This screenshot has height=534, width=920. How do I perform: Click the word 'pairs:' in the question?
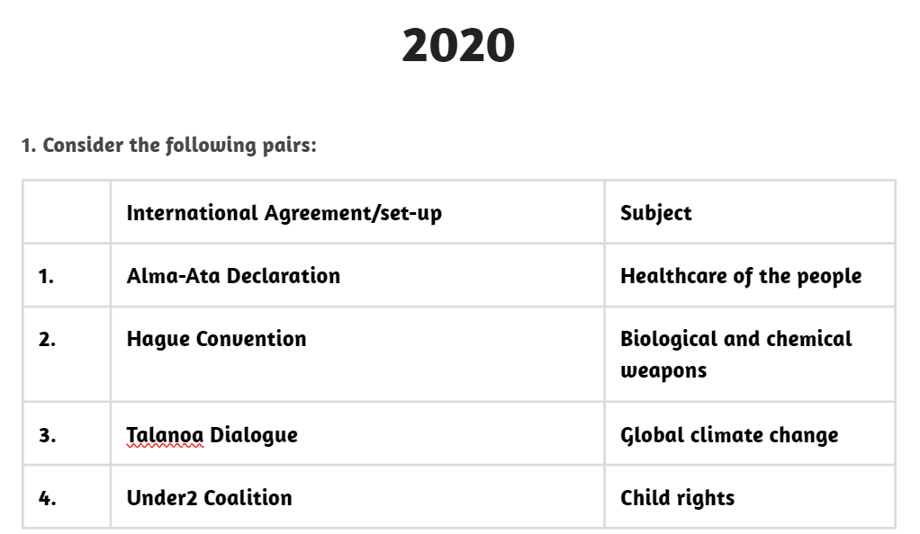[x=288, y=145]
